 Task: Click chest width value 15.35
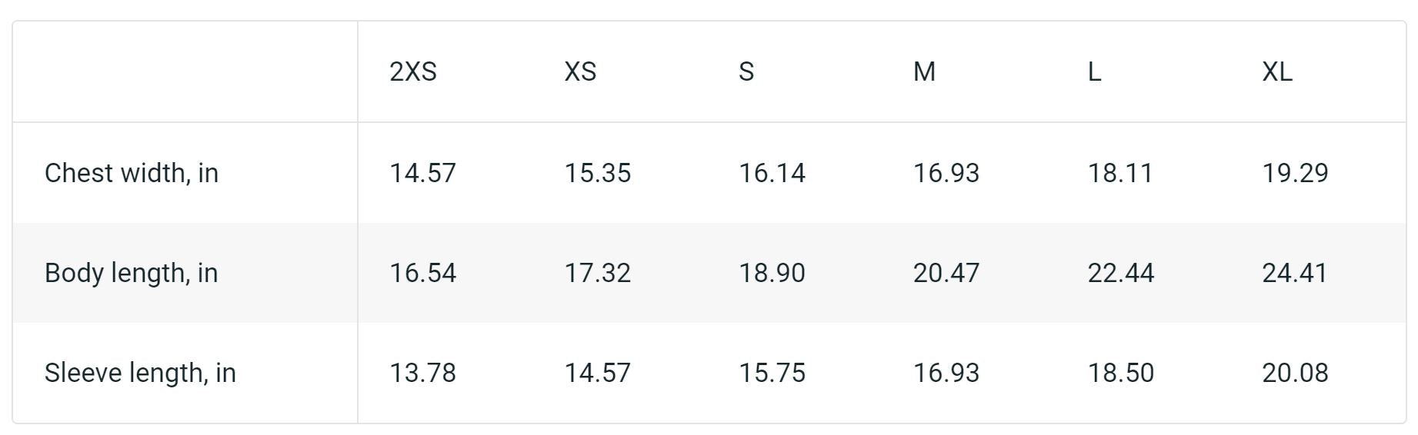[598, 173]
